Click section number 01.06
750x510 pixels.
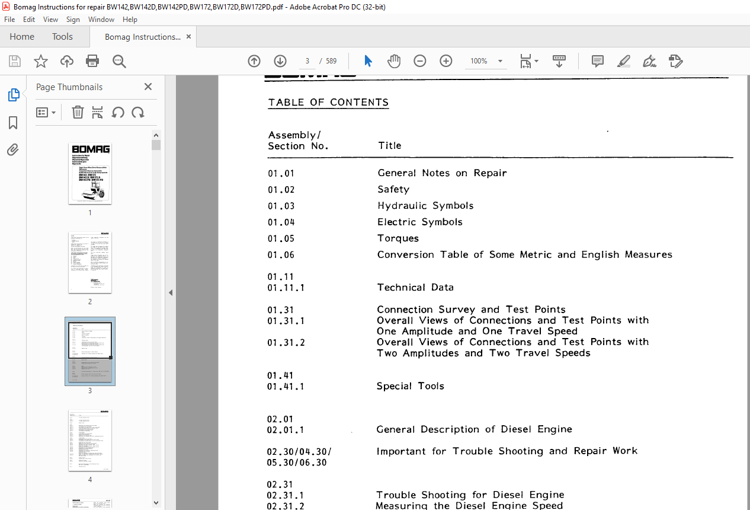281,255
